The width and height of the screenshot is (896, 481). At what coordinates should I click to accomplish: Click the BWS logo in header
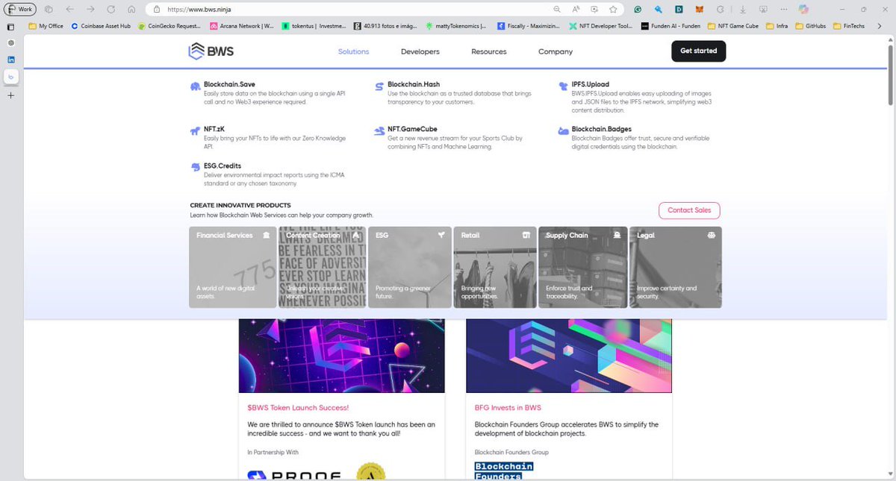pos(211,51)
